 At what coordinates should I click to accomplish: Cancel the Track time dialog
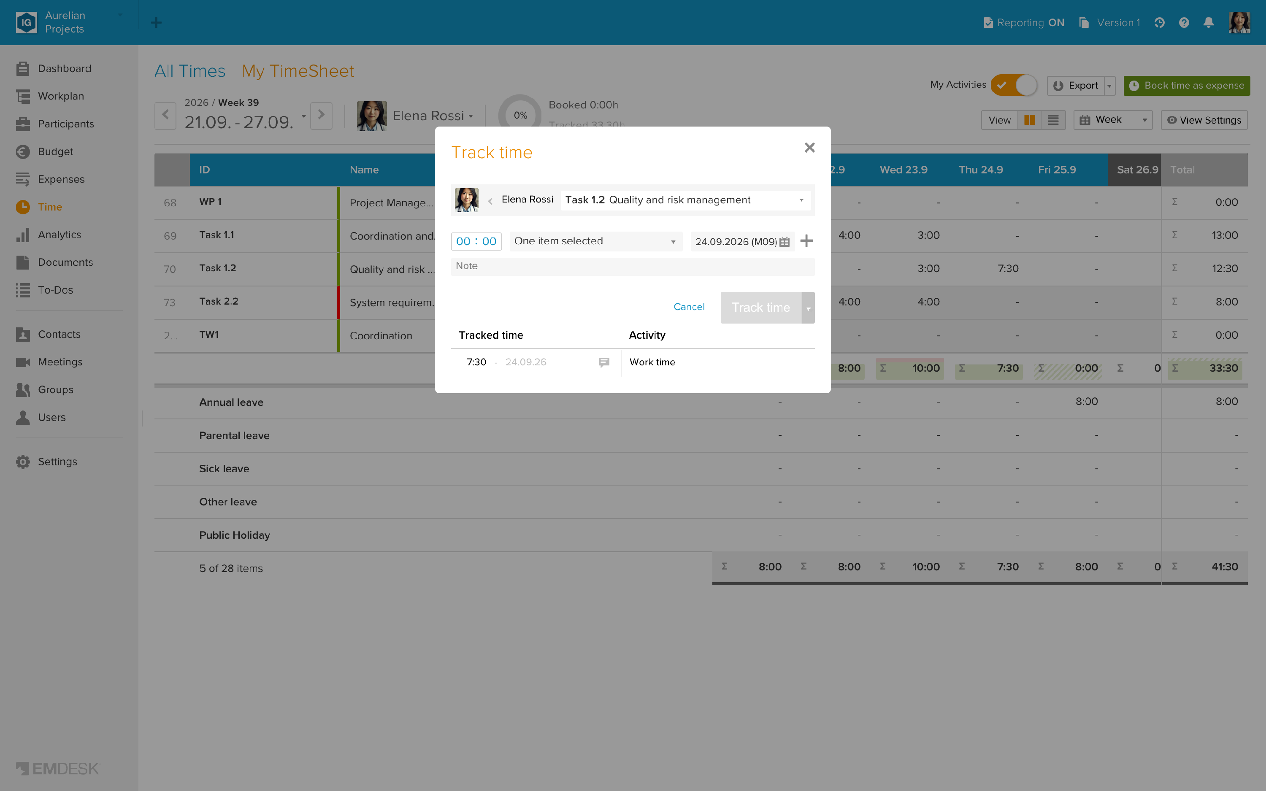[x=689, y=307]
